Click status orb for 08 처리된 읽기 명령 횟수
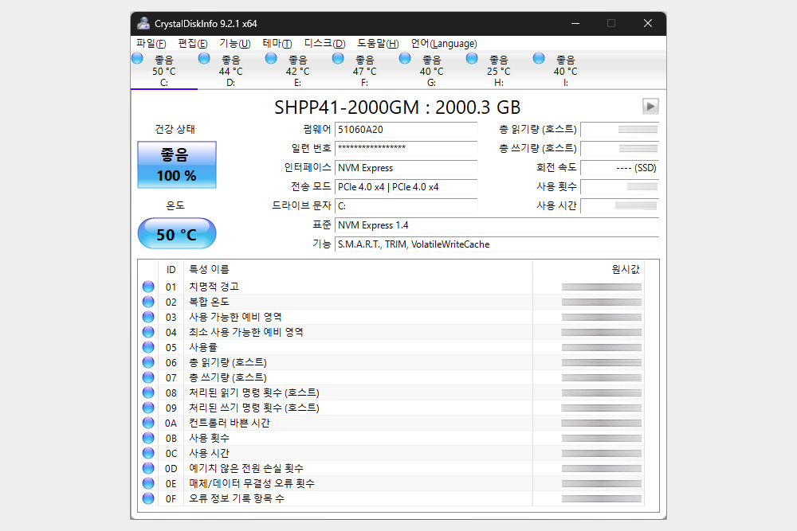797x531 pixels. 148,392
